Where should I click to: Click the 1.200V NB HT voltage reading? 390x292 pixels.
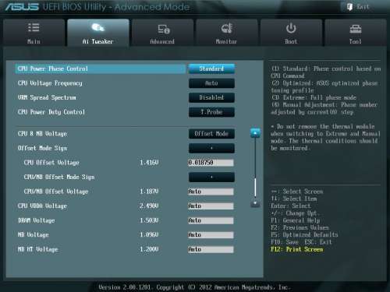pos(149,249)
